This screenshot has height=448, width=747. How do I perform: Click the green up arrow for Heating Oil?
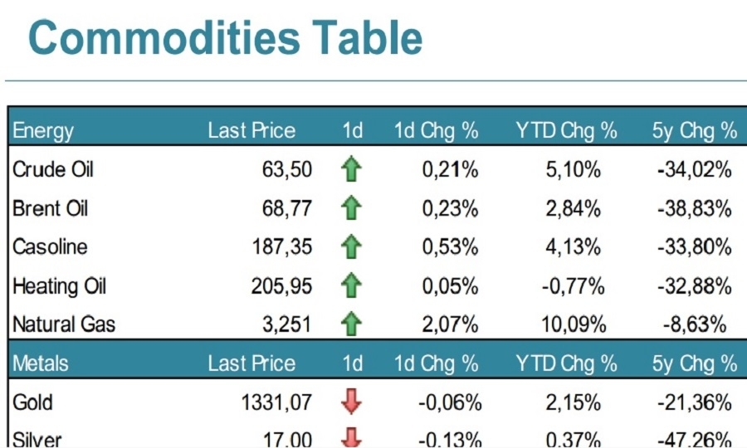[x=351, y=285]
